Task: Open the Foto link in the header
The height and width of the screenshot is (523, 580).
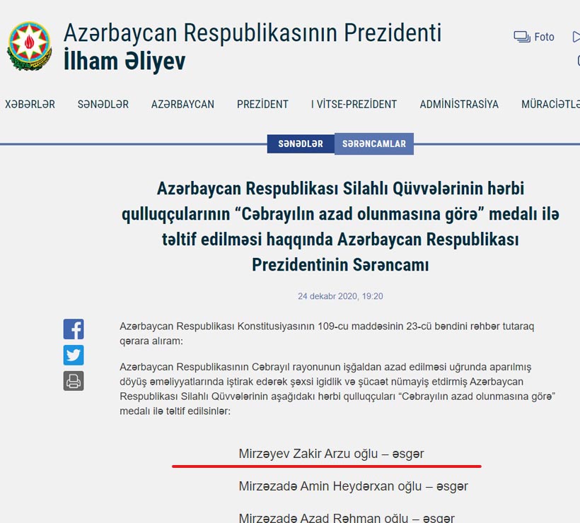Action: point(544,37)
